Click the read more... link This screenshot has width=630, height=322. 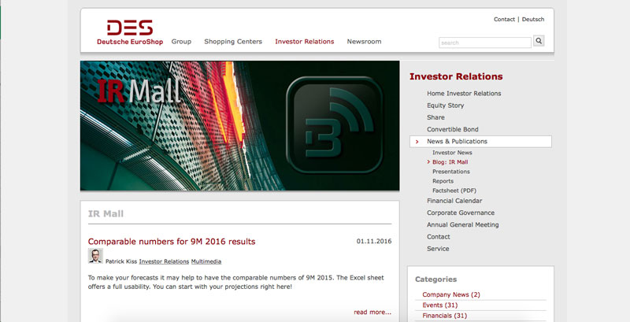pos(372,312)
